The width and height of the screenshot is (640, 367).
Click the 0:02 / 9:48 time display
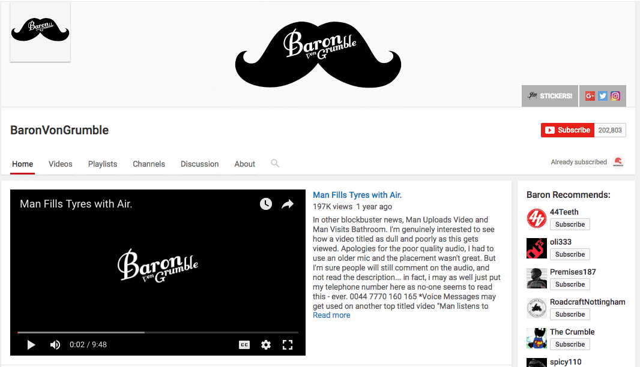tap(88, 345)
